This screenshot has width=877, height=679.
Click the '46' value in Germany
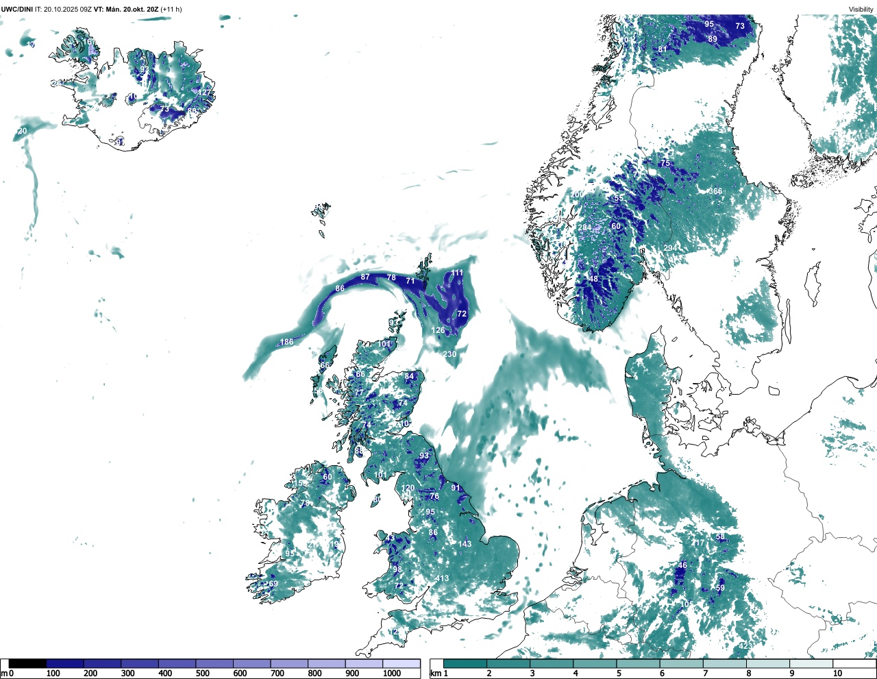tap(682, 566)
